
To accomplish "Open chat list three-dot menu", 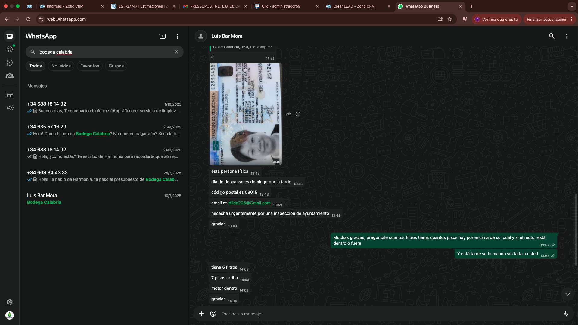I will tap(178, 36).
